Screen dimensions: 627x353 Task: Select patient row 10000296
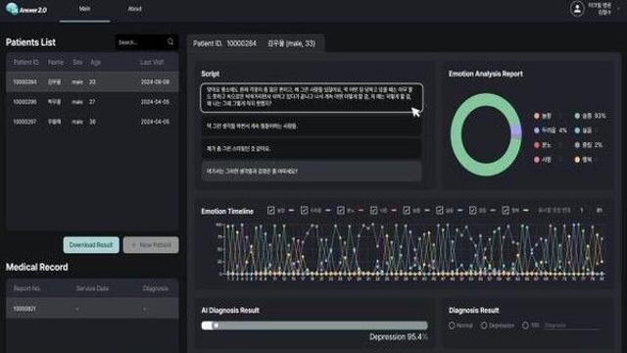point(92,102)
